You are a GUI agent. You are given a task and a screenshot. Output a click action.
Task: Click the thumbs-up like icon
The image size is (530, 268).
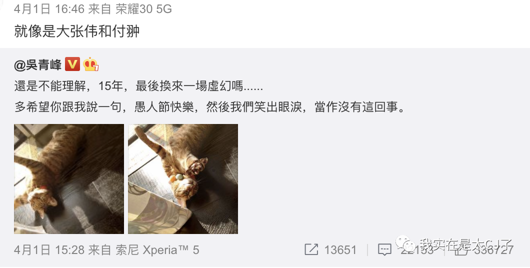(x=460, y=250)
